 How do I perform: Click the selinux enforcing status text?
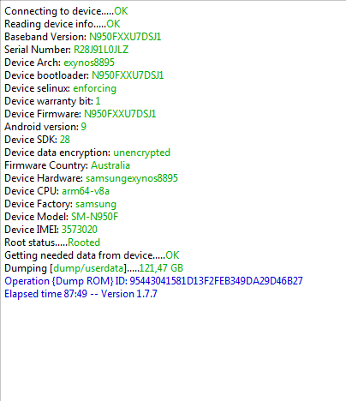point(94,88)
